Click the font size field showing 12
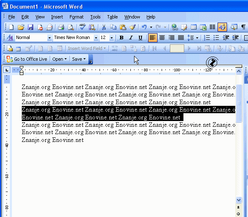The height and width of the screenshot is (217, 248). click(x=104, y=38)
